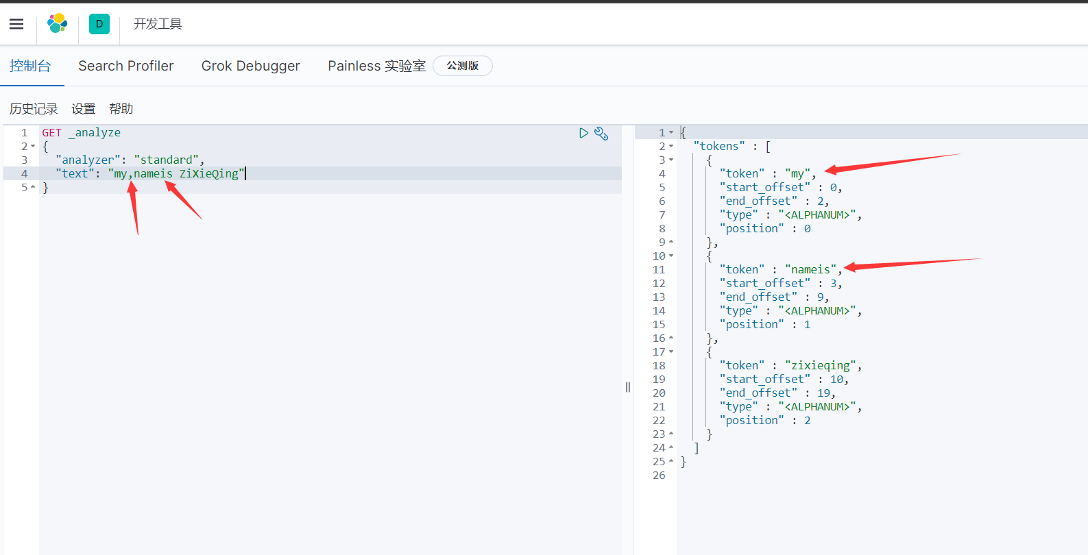Collapse third token object at line 17
This screenshot has width=1088, height=555.
click(x=671, y=352)
